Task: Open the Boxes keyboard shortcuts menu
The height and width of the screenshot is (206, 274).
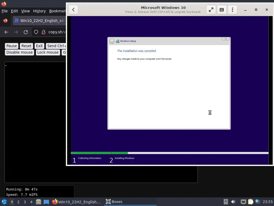Action: coord(222,10)
